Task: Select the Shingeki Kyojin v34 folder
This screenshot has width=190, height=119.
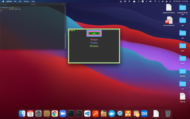Action: pyautogui.click(x=183, y=9)
